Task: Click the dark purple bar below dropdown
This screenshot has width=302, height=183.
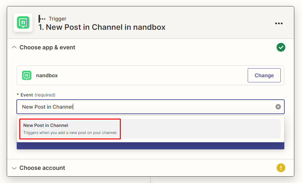Action: point(150,146)
